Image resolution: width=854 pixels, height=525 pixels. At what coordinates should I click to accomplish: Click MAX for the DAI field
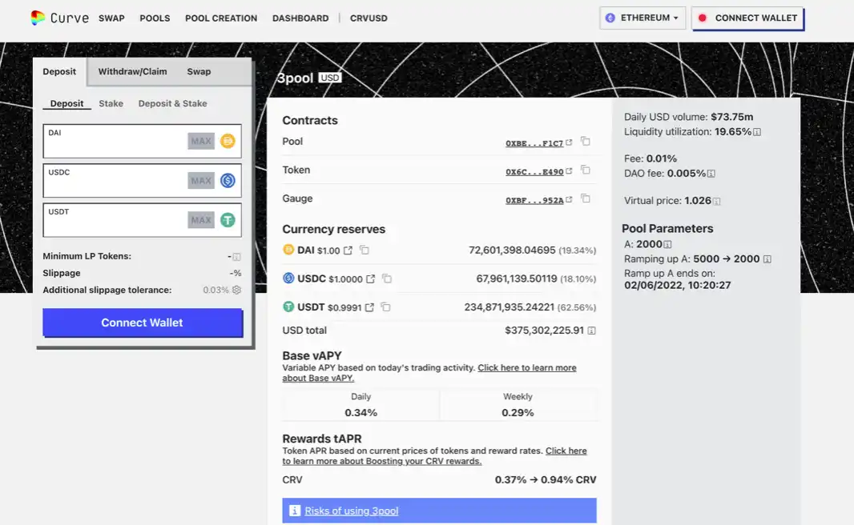click(201, 141)
